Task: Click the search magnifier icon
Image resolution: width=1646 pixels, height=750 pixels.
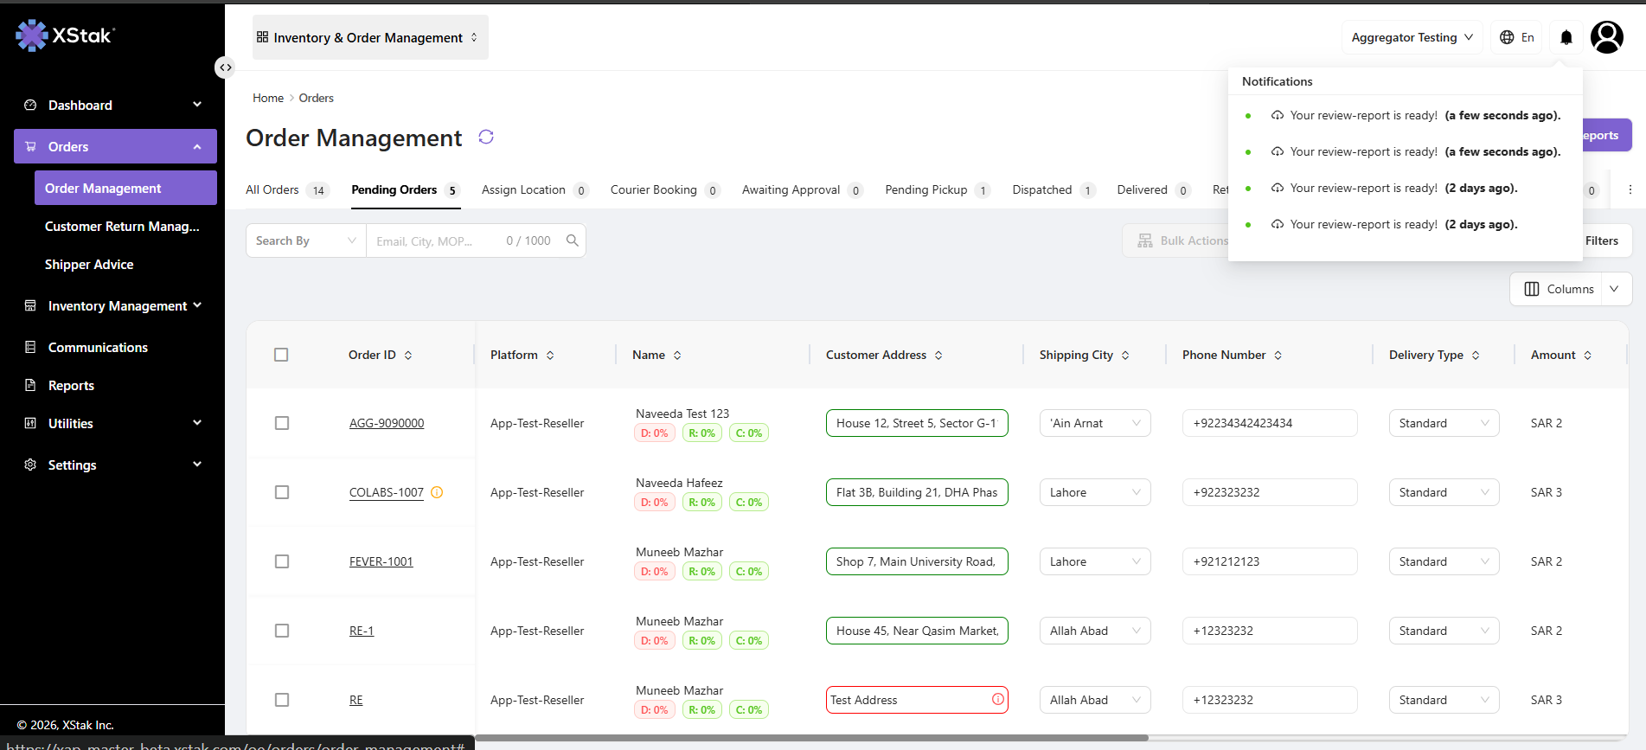Action: point(572,240)
